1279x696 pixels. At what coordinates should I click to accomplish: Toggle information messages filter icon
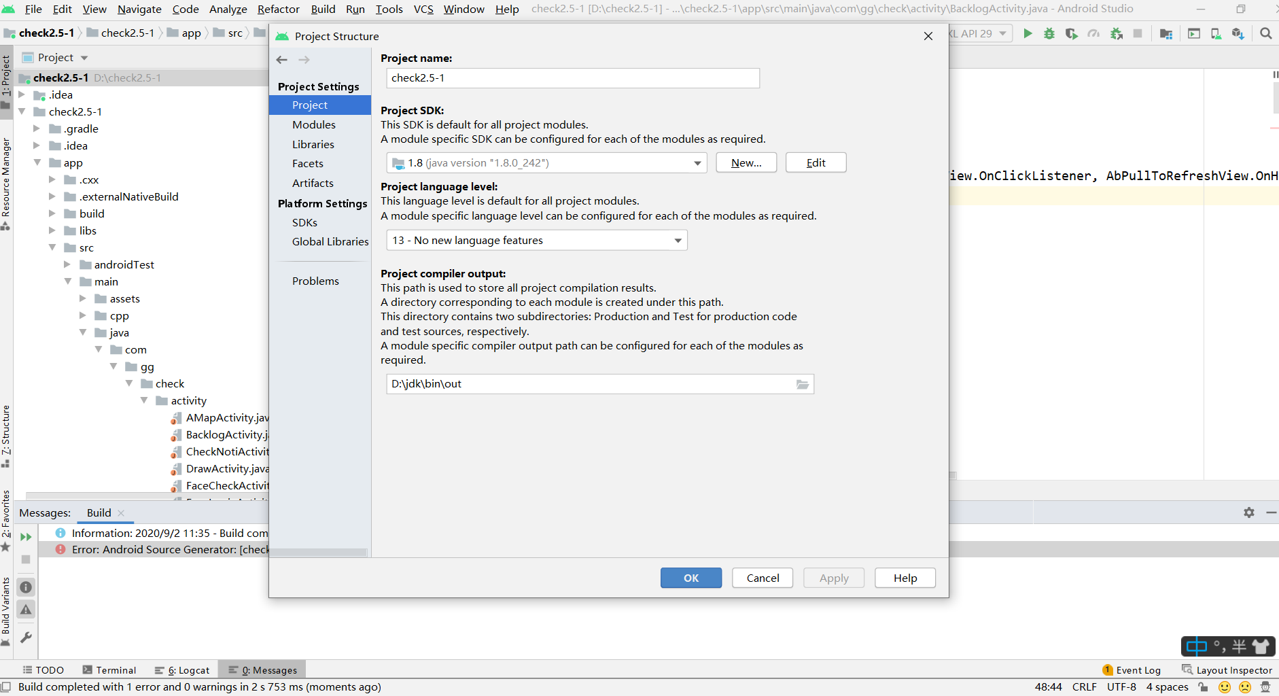pos(26,587)
